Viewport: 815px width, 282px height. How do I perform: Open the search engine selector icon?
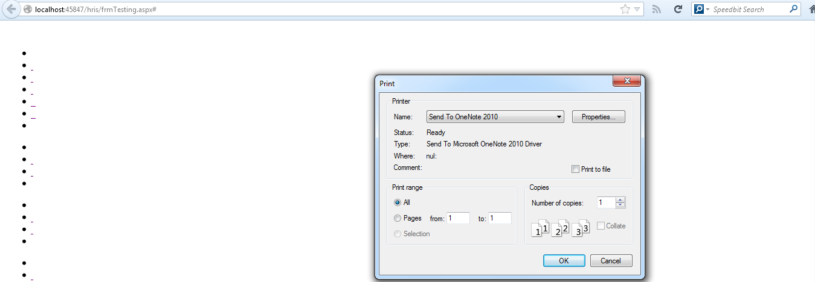(x=701, y=10)
